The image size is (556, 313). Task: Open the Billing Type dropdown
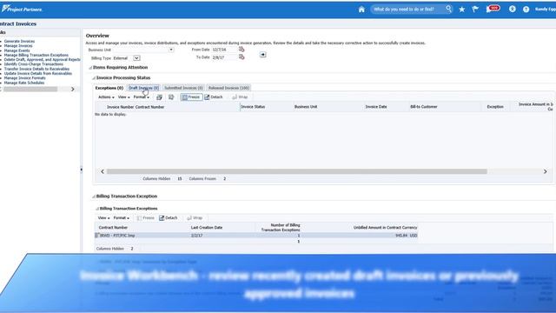point(136,58)
